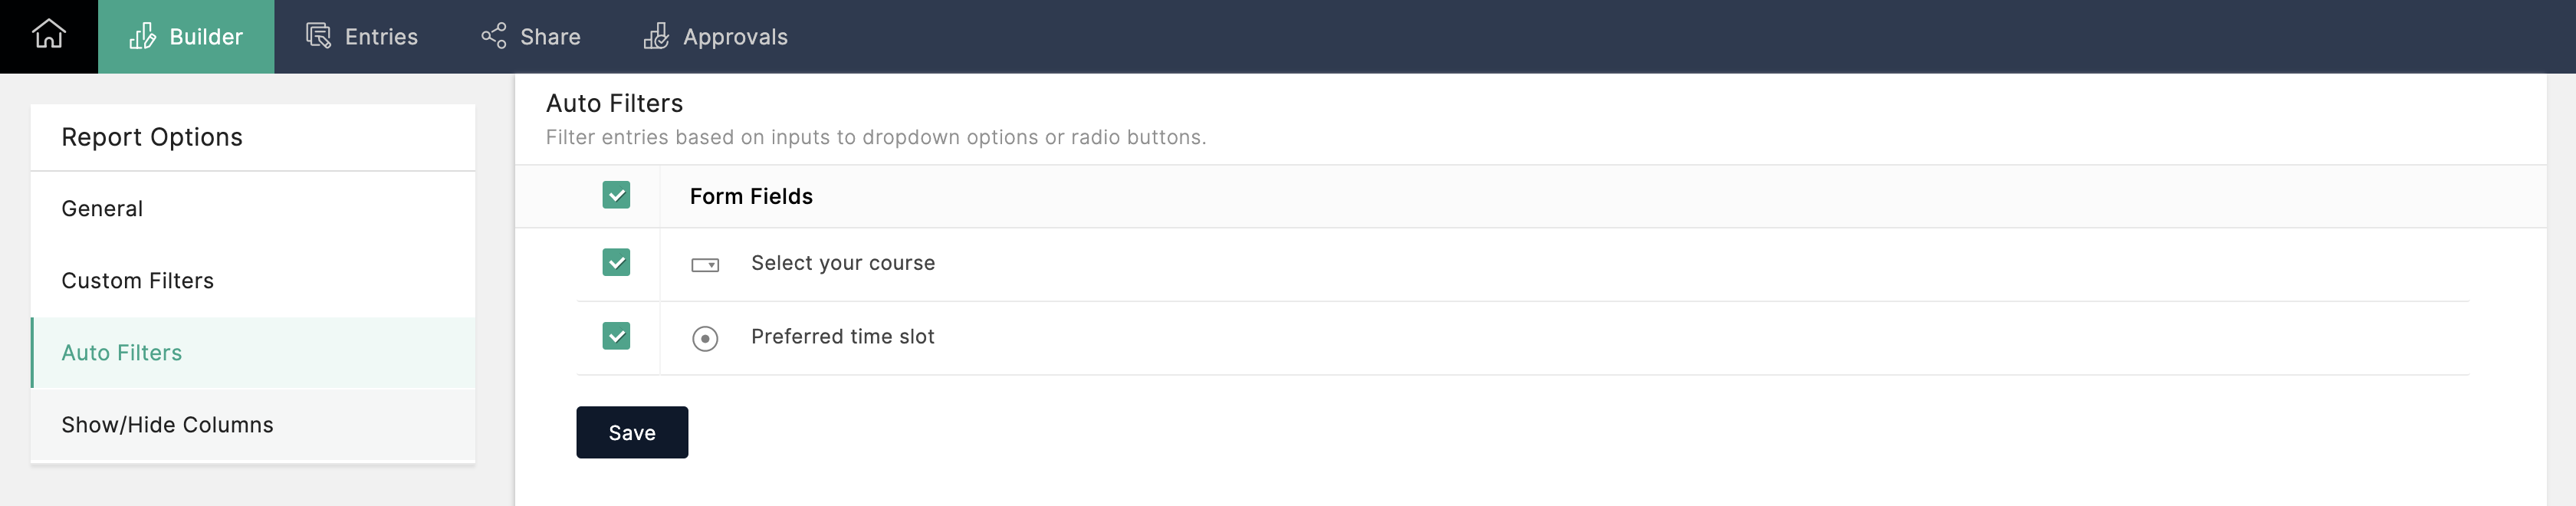Click the Select your course field label
The width and height of the screenshot is (2576, 506).
coord(843,263)
